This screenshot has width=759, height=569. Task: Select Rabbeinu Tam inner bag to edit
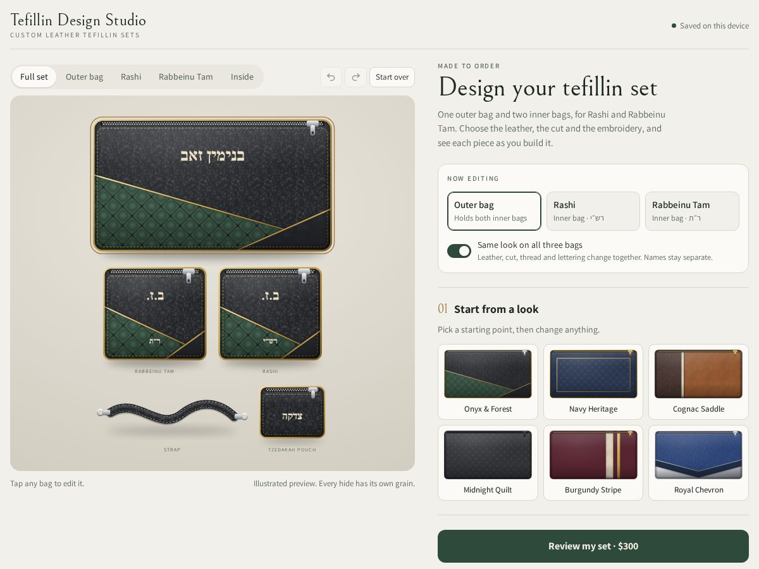coord(692,211)
